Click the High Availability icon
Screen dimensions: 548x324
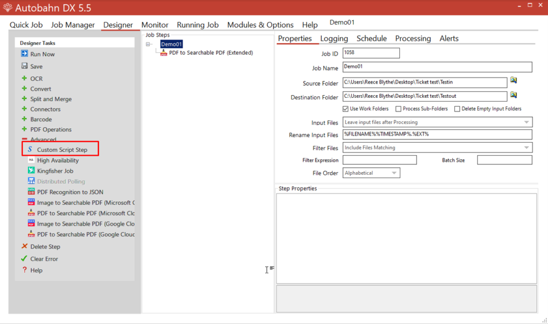click(31, 160)
